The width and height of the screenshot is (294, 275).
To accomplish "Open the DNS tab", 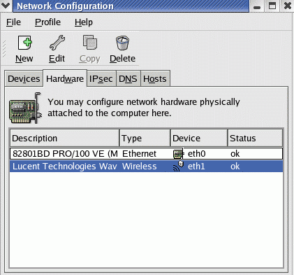I will [128, 79].
